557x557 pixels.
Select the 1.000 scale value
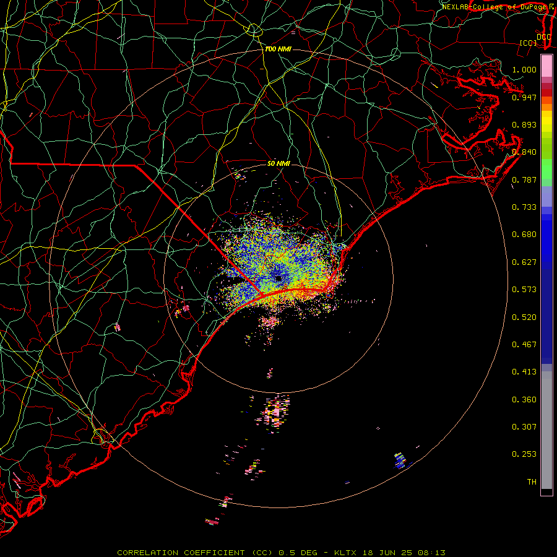click(524, 69)
